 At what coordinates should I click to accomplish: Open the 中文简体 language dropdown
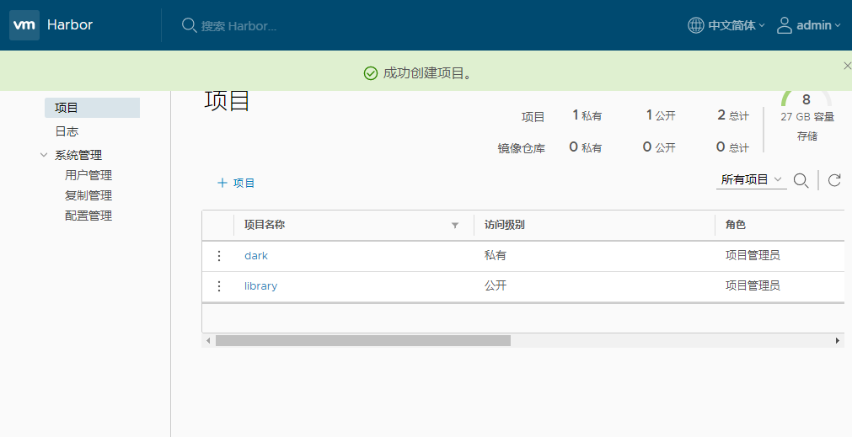coord(737,25)
